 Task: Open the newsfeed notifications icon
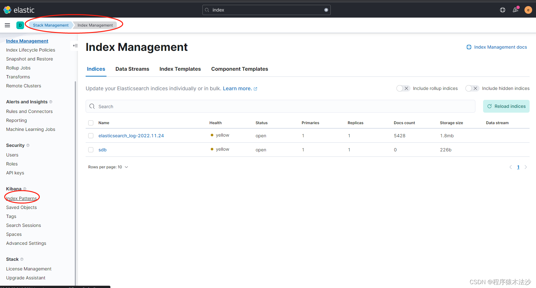[515, 10]
